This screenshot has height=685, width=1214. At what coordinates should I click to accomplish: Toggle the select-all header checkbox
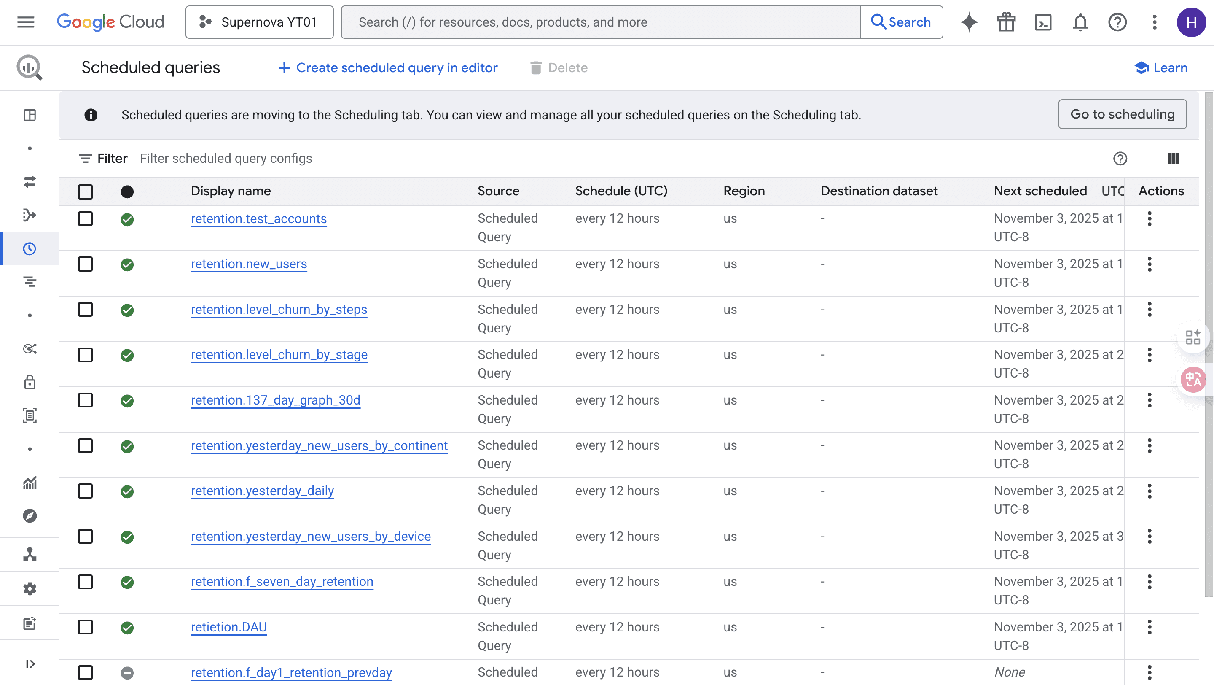click(x=85, y=191)
